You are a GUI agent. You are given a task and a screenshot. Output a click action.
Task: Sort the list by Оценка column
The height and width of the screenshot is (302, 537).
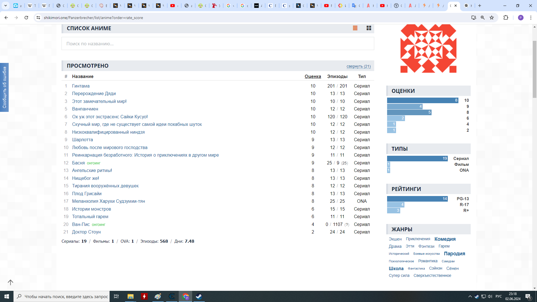click(x=313, y=76)
